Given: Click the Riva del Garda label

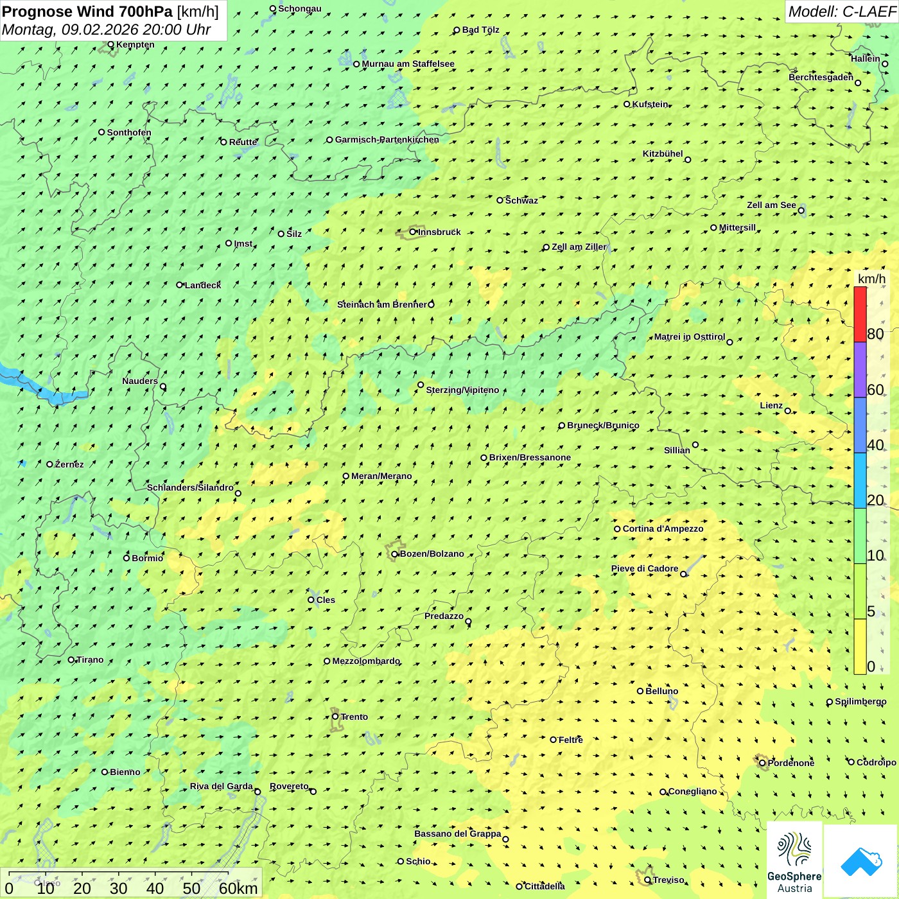Looking at the screenshot, I should (x=222, y=786).
